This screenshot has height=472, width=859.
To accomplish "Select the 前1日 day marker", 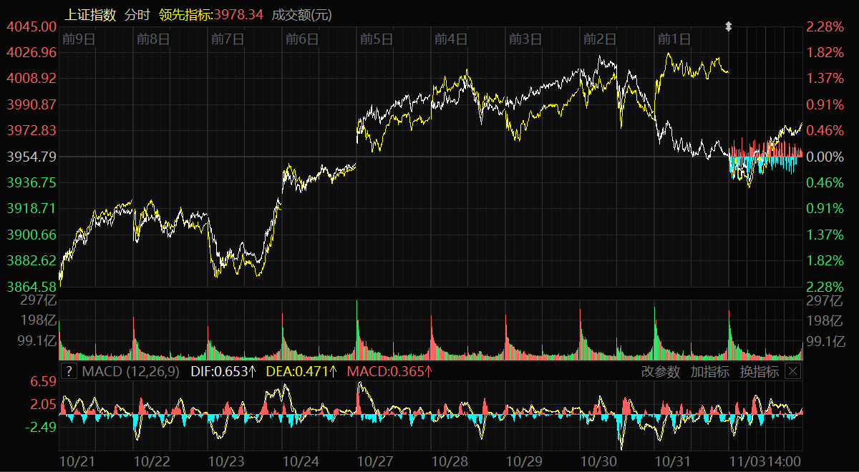I will pyautogui.click(x=674, y=39).
